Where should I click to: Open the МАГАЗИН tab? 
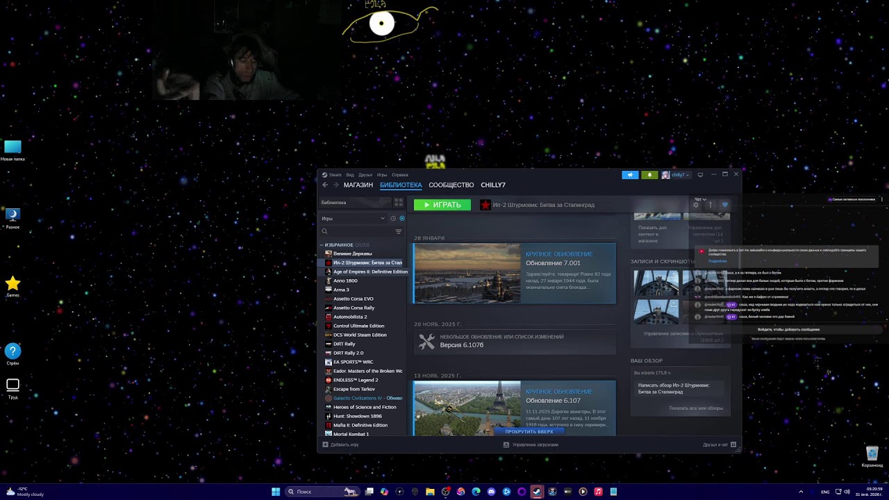point(358,185)
